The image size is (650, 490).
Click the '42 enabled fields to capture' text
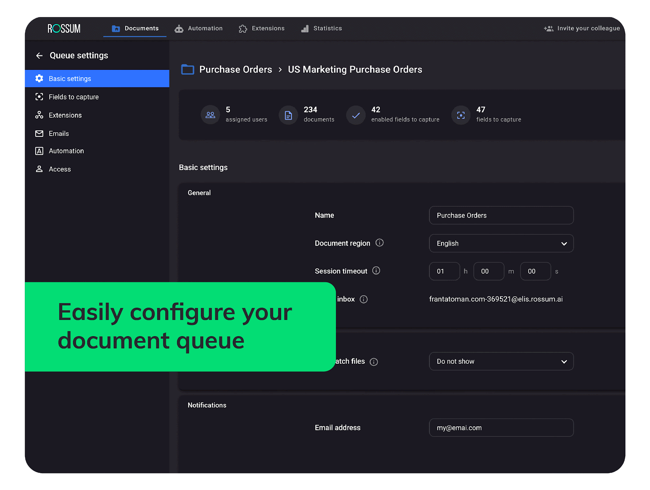click(x=405, y=114)
